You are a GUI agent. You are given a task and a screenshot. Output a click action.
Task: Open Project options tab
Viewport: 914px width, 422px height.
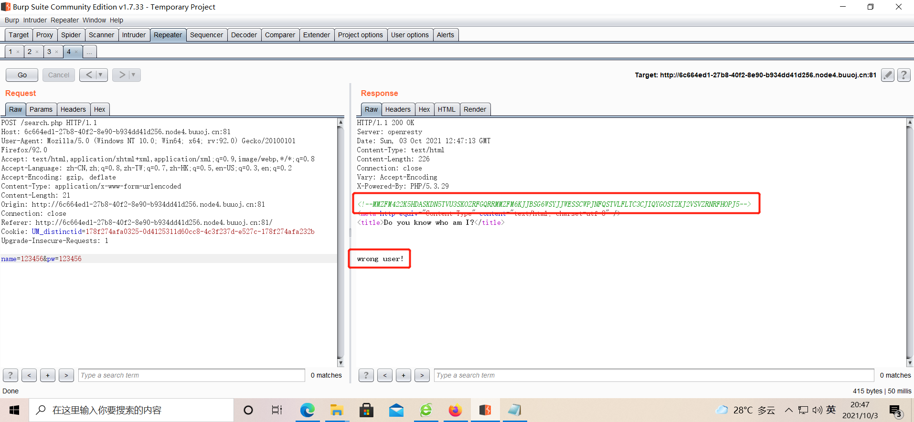click(x=361, y=35)
